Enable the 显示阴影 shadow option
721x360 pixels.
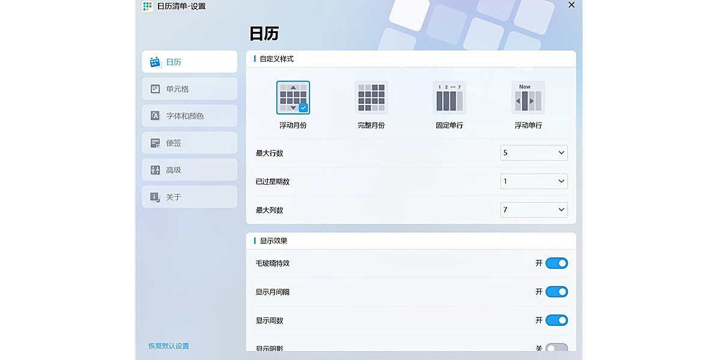[x=556, y=348]
